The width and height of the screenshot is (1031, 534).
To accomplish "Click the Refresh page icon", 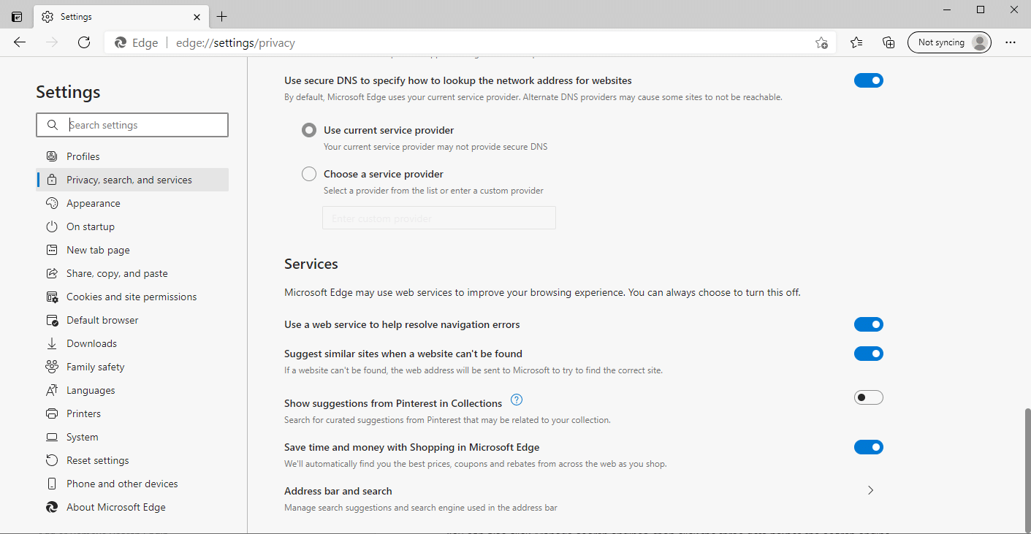I will (84, 42).
